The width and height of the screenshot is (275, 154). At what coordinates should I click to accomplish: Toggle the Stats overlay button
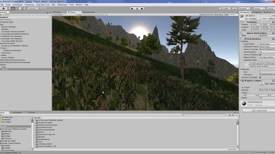226,15
